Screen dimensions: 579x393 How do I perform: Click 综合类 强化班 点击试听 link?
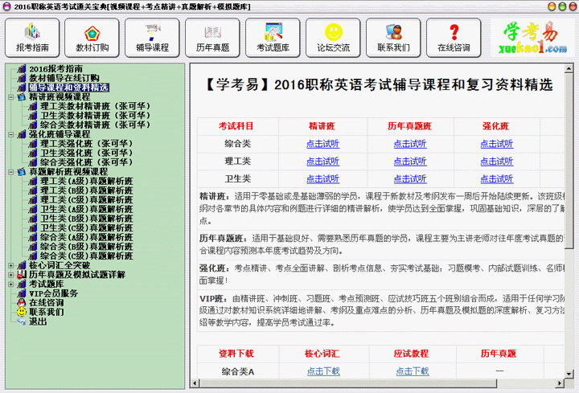point(497,144)
